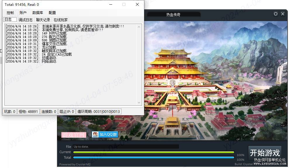Open the 数据库 menu
Viewport: 289px width, 168px height.
[38, 13]
